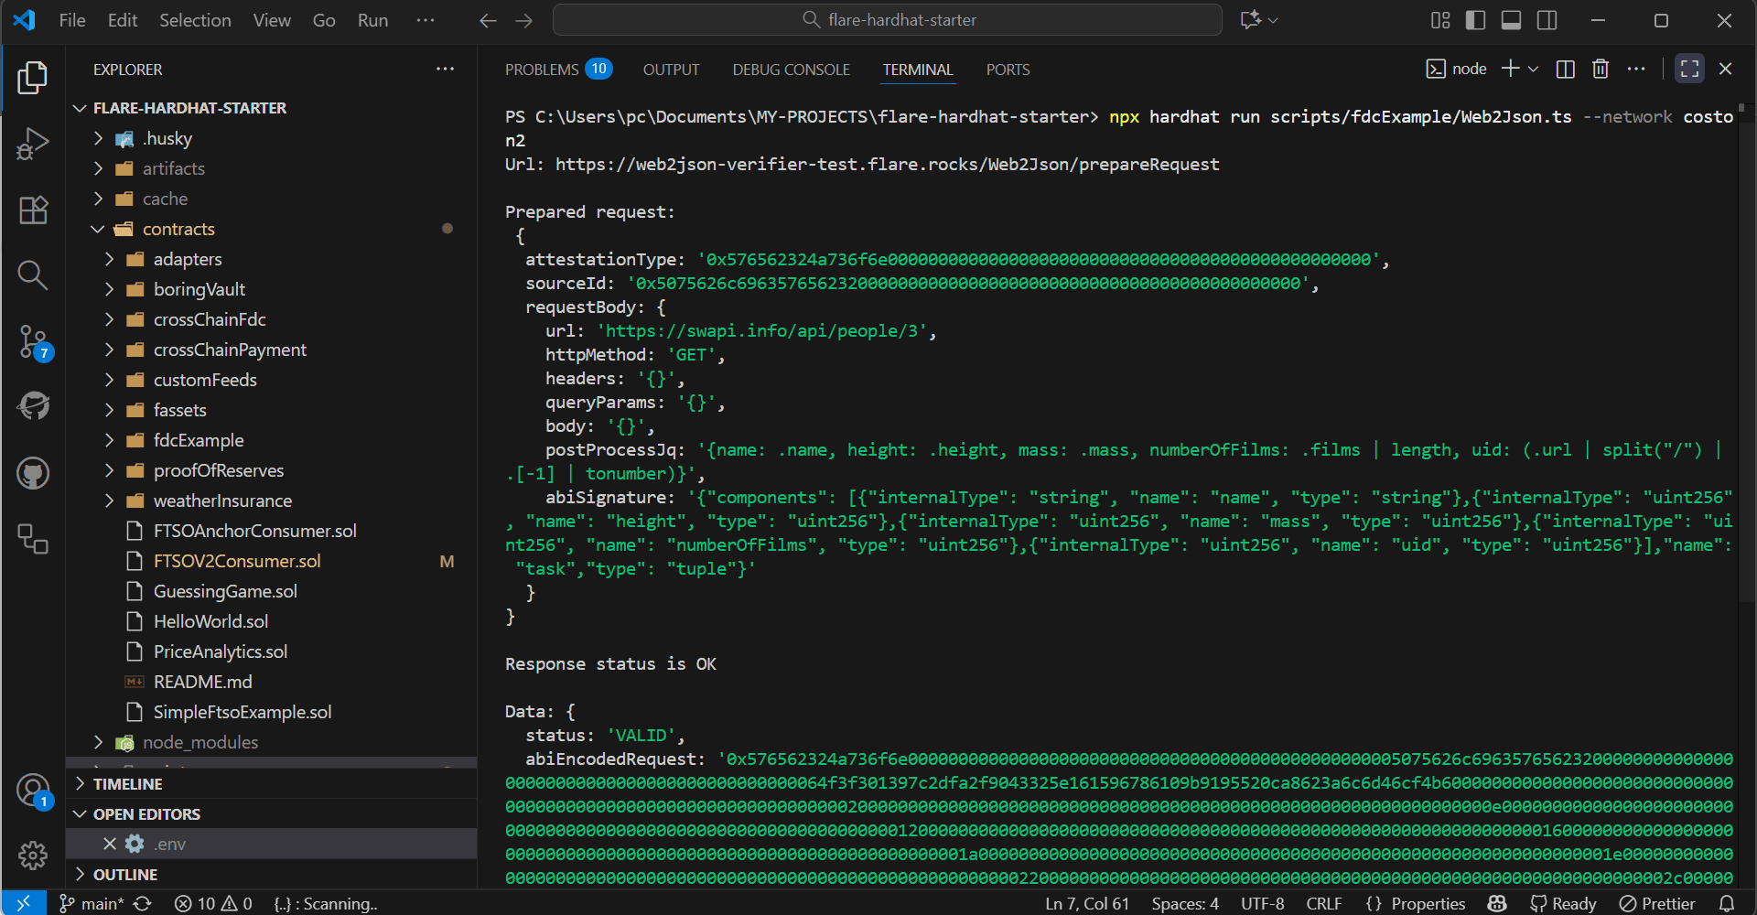Image resolution: width=1757 pixels, height=915 pixels.
Task: Open the Run menu
Action: tap(372, 19)
